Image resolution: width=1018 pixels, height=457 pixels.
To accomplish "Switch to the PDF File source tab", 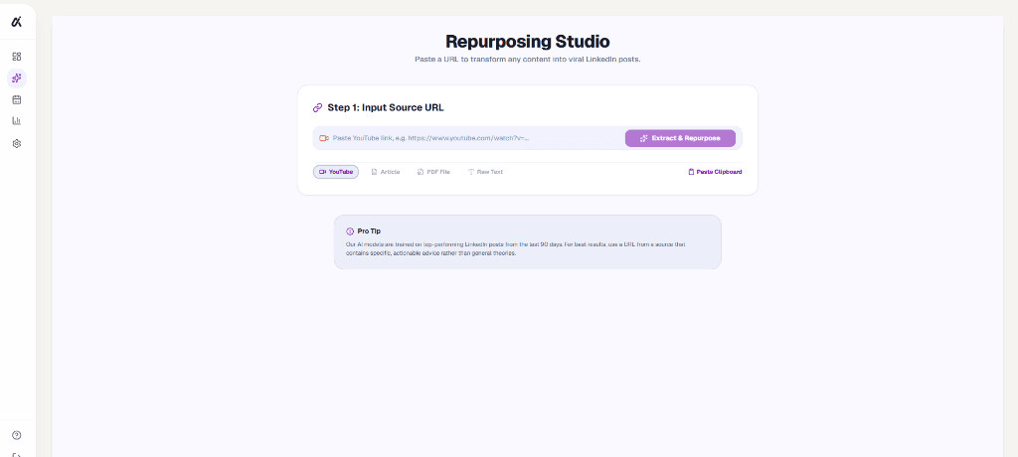I will pyautogui.click(x=433, y=172).
